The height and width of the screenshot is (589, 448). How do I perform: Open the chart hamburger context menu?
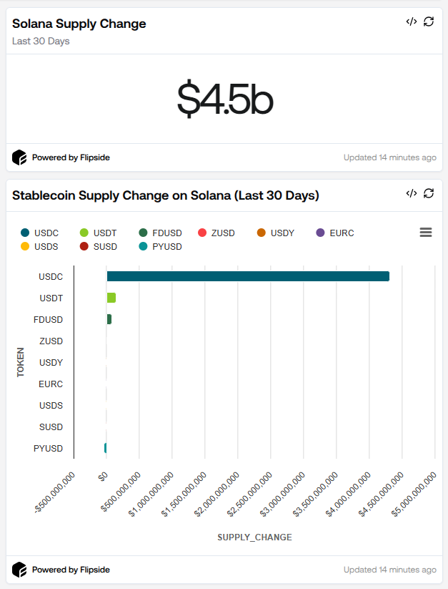(426, 233)
